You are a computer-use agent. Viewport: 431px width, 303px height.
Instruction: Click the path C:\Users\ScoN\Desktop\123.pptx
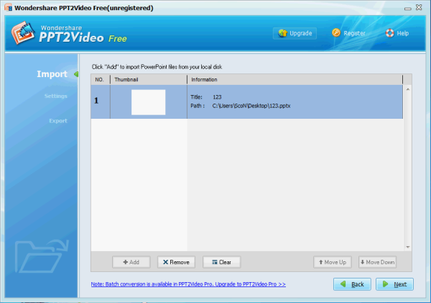click(x=251, y=106)
